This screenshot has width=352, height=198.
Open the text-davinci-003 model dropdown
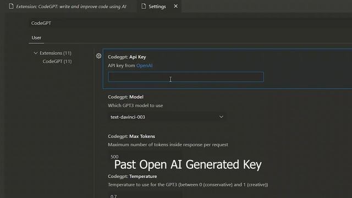click(x=167, y=117)
